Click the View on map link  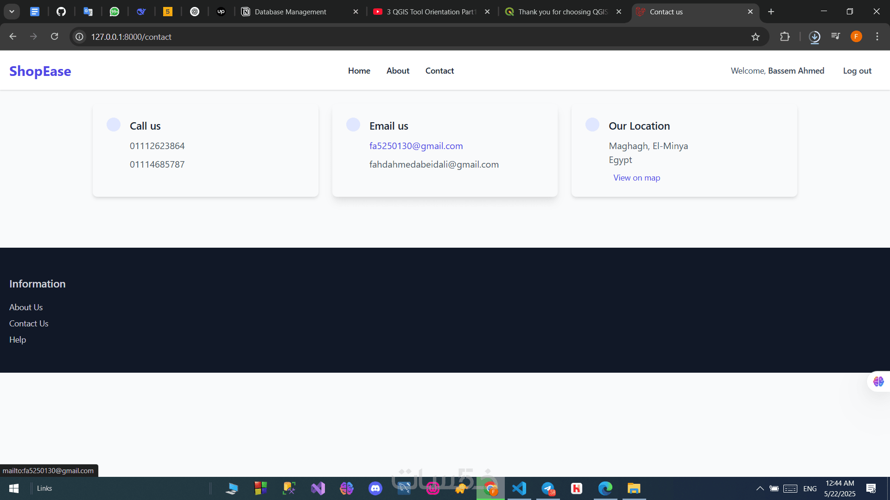click(x=636, y=178)
